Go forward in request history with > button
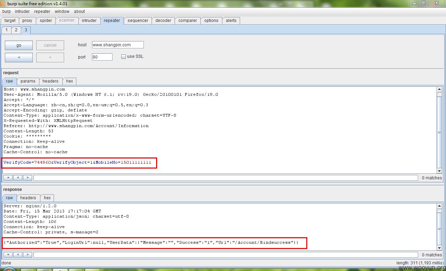Image resolution: width=446 pixels, height=271 pixels. 50,57
